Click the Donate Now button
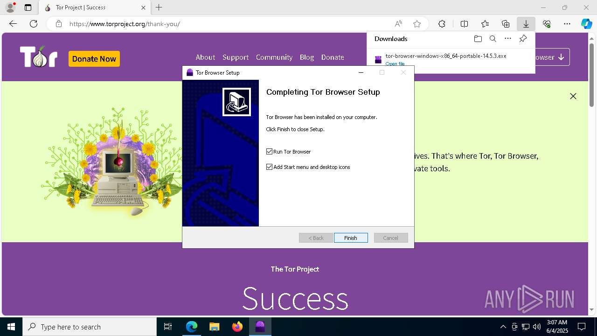This screenshot has height=336, width=597. pos(94,59)
